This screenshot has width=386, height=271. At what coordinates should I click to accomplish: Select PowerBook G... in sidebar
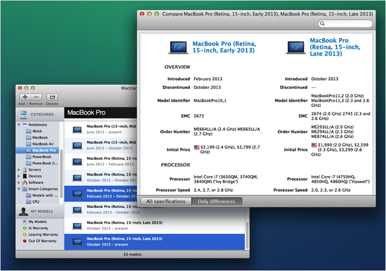tap(45, 163)
